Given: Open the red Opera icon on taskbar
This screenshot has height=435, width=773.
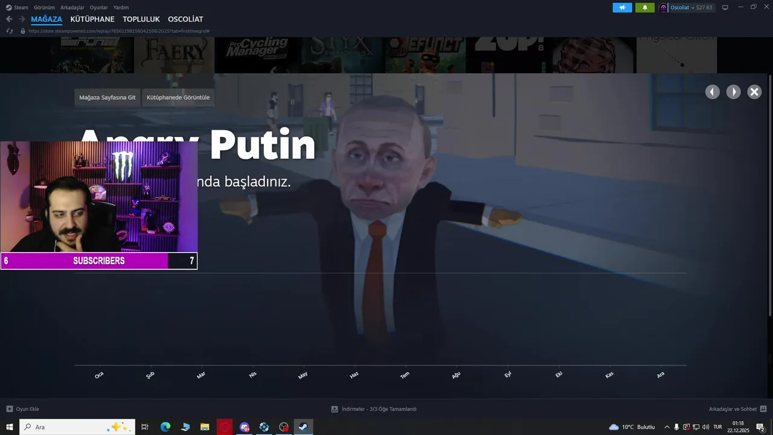Looking at the screenshot, I should tap(225, 427).
